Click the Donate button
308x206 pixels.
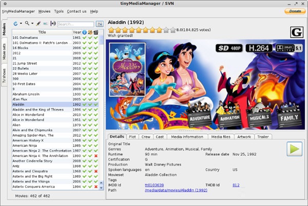295,11
